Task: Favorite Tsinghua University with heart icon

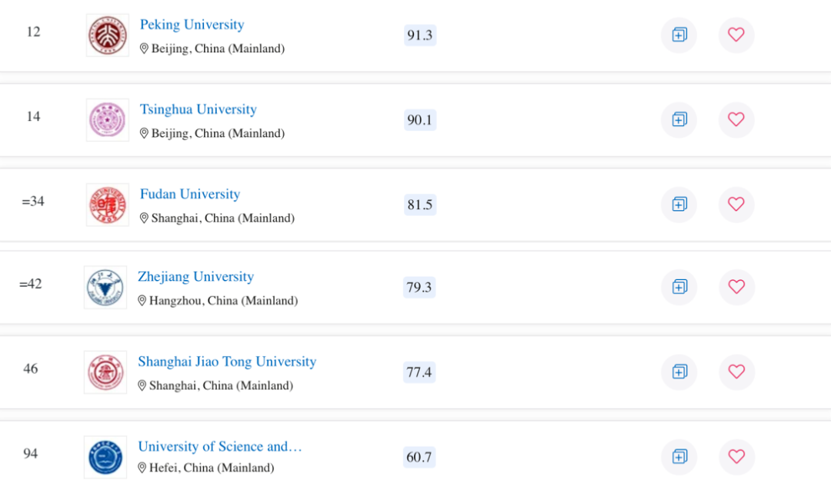Action: tap(736, 120)
